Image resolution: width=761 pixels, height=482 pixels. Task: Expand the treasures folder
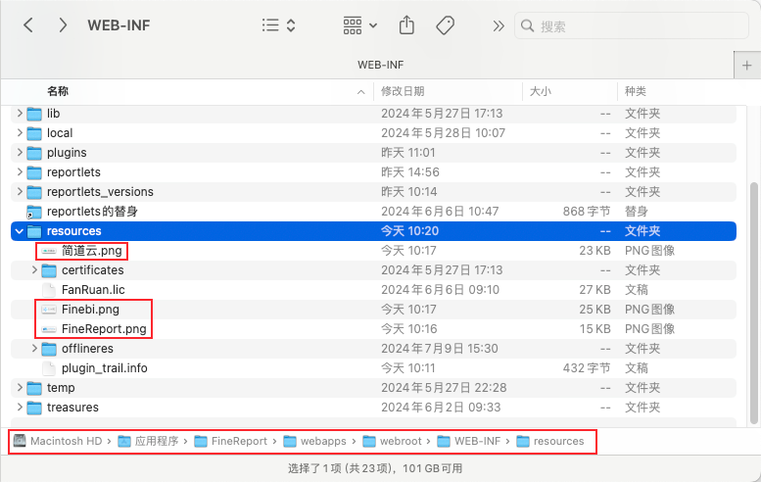point(20,408)
